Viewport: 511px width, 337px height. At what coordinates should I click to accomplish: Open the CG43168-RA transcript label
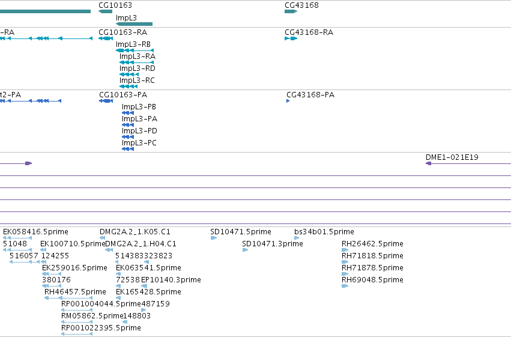309,32
